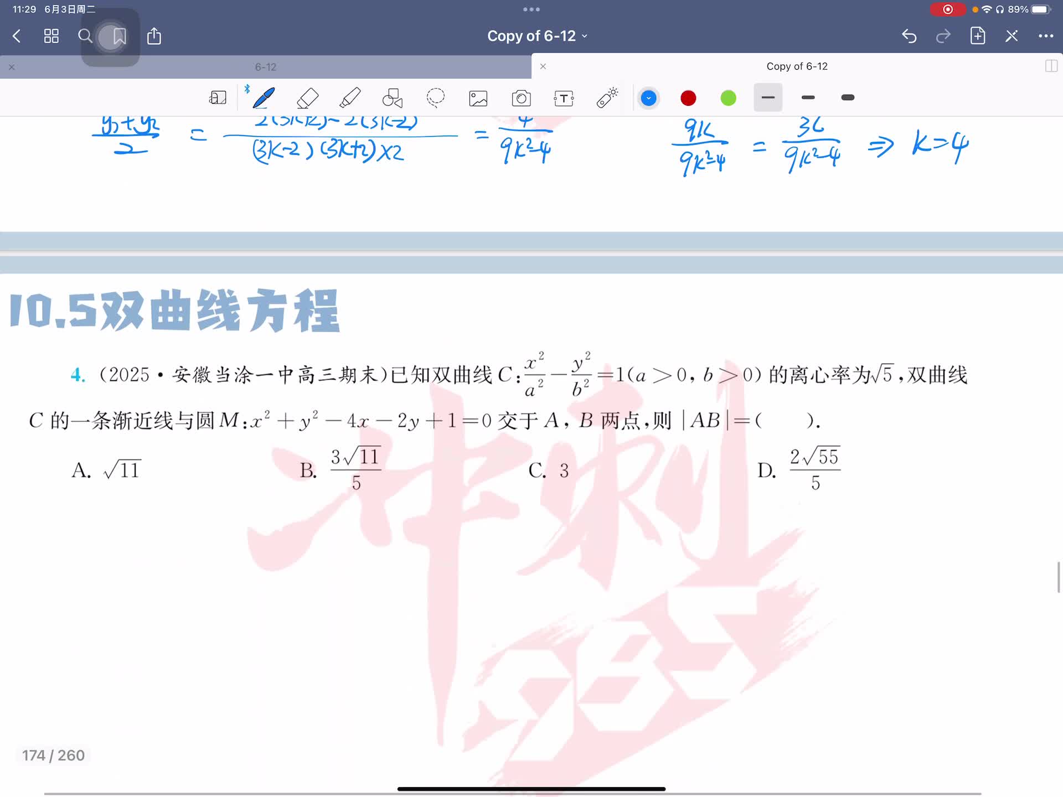
Task: Undo the last stroke
Action: pyautogui.click(x=909, y=36)
